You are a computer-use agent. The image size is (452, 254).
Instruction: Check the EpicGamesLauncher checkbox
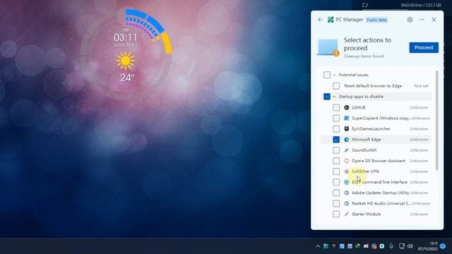pos(336,128)
